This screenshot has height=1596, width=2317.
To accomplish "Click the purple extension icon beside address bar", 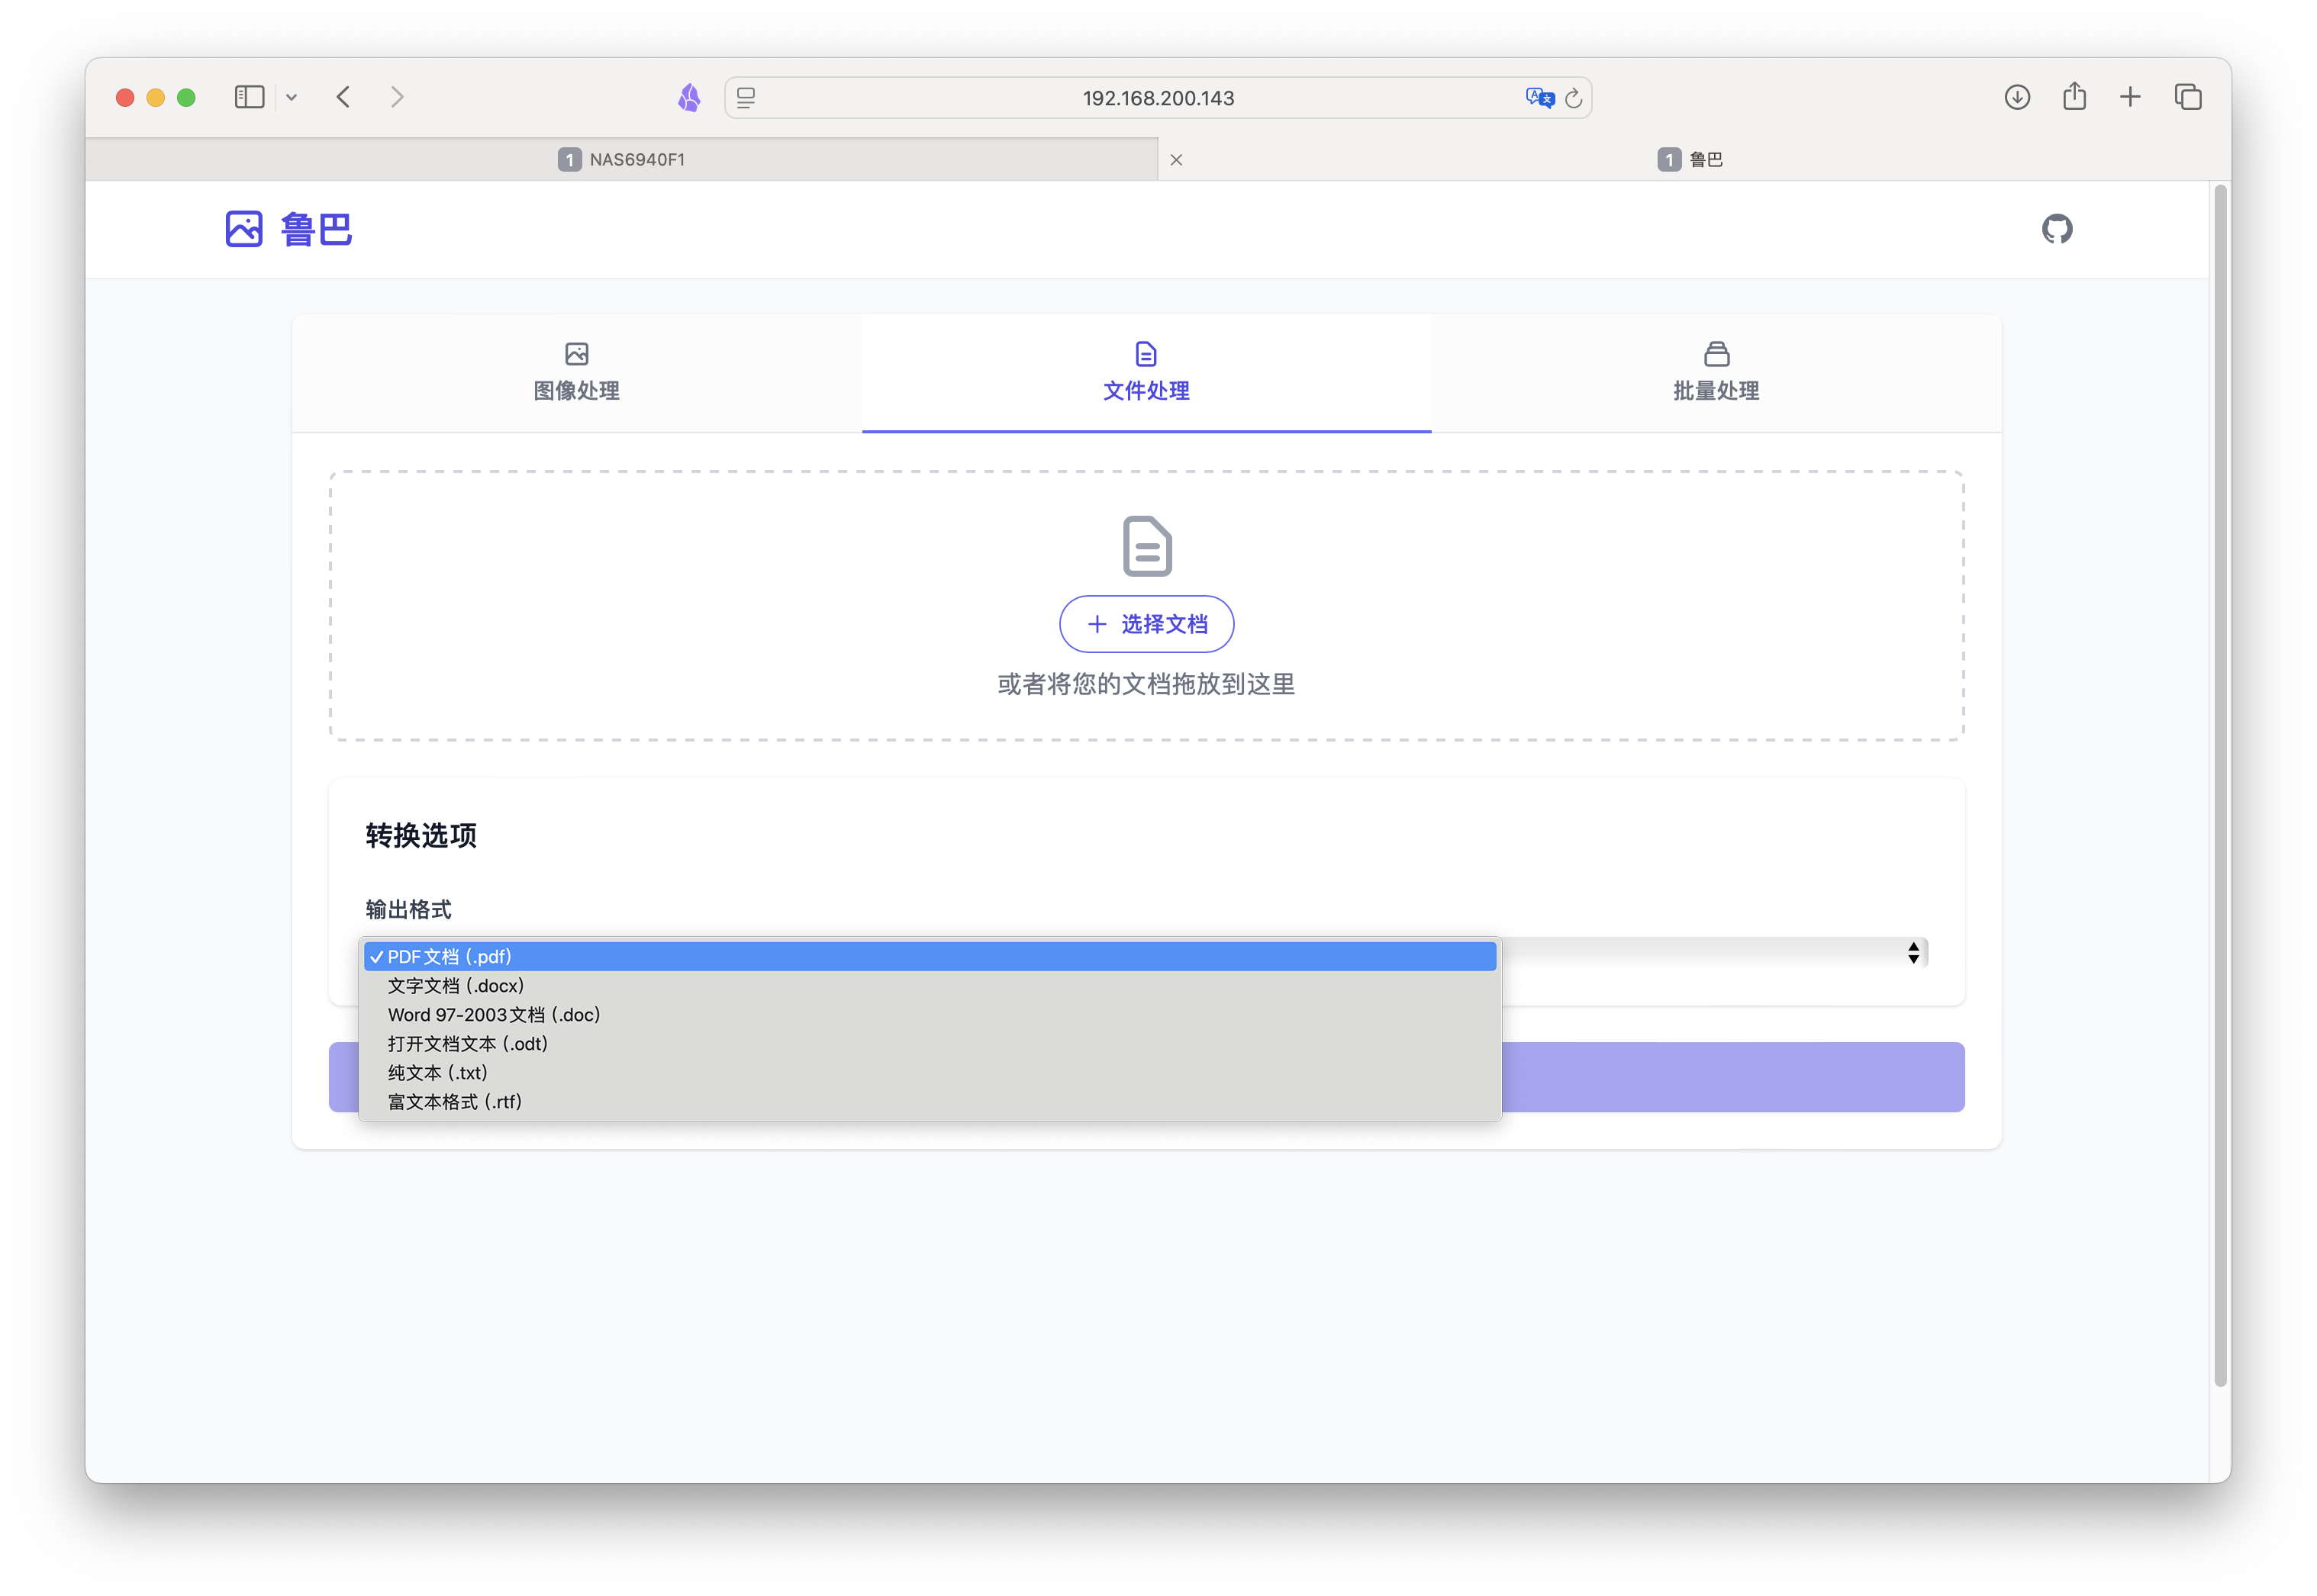I will 689,97.
